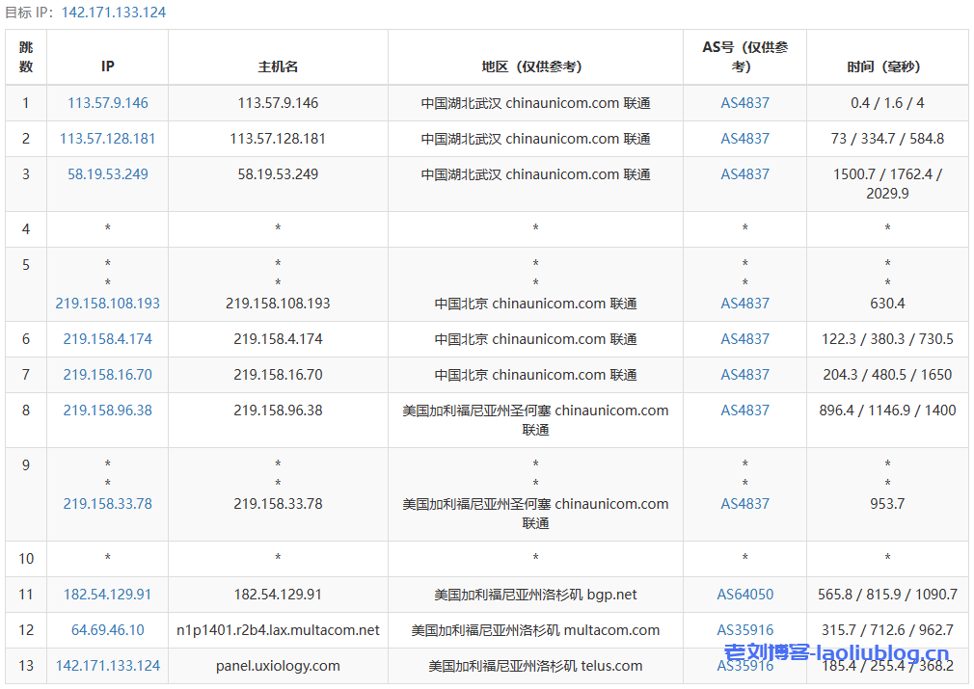Open the bgp.net IP link 182.54.129.91
974x689 pixels.
pos(107,594)
